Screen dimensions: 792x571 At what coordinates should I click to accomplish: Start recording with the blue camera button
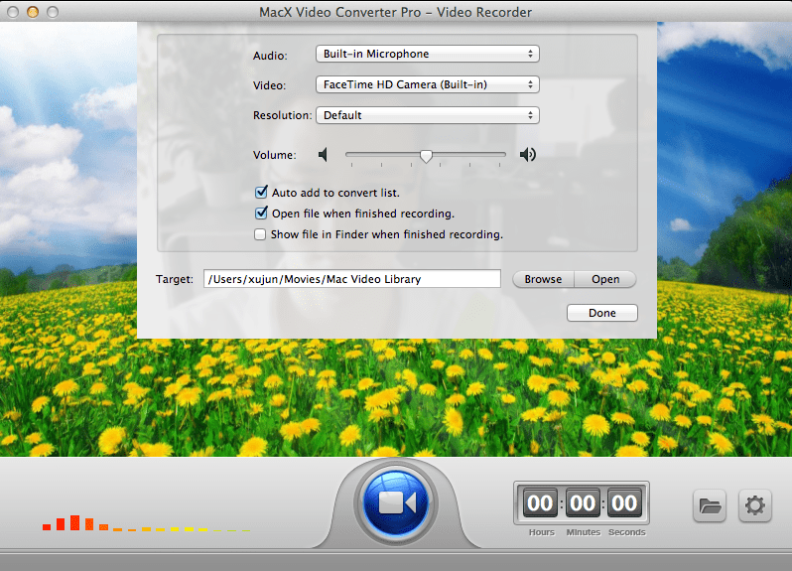395,503
